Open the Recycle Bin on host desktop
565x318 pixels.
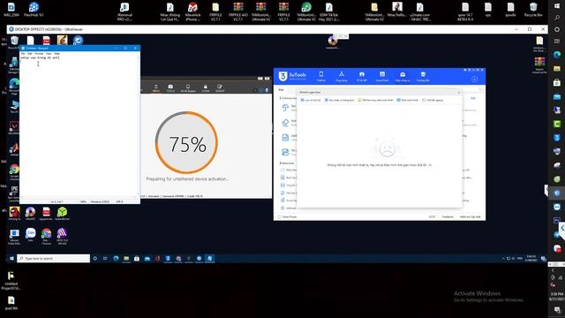[x=533, y=10]
